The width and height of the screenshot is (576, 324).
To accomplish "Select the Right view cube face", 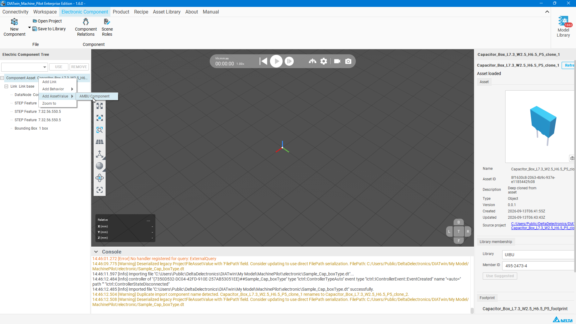I will (468, 231).
